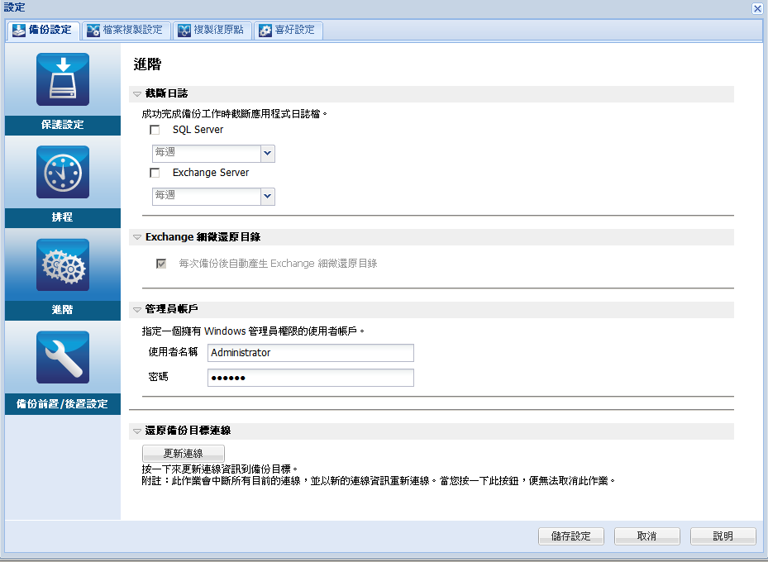Click the 備份設定 tab icon
The image size is (768, 562).
pos(19,30)
